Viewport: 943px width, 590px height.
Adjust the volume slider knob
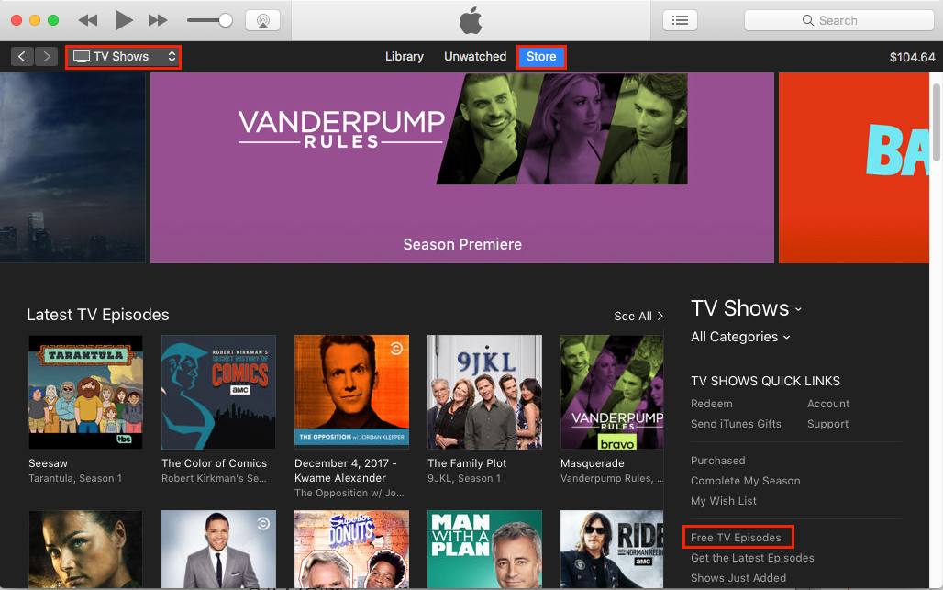tap(226, 20)
